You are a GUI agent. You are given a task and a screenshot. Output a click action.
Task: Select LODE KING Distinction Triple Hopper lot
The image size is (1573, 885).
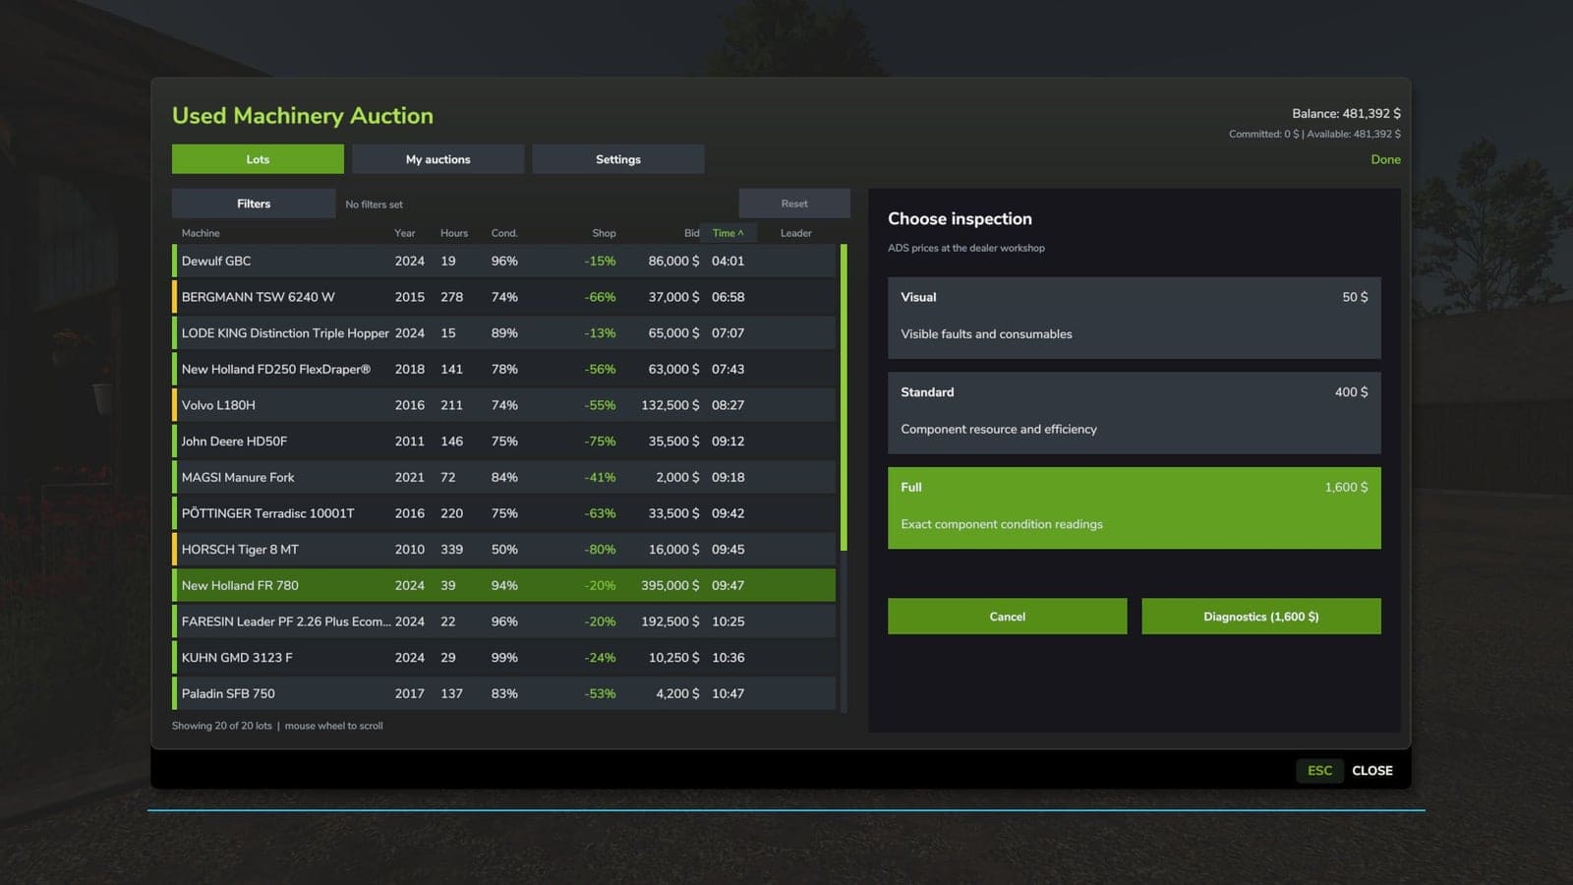(503, 333)
